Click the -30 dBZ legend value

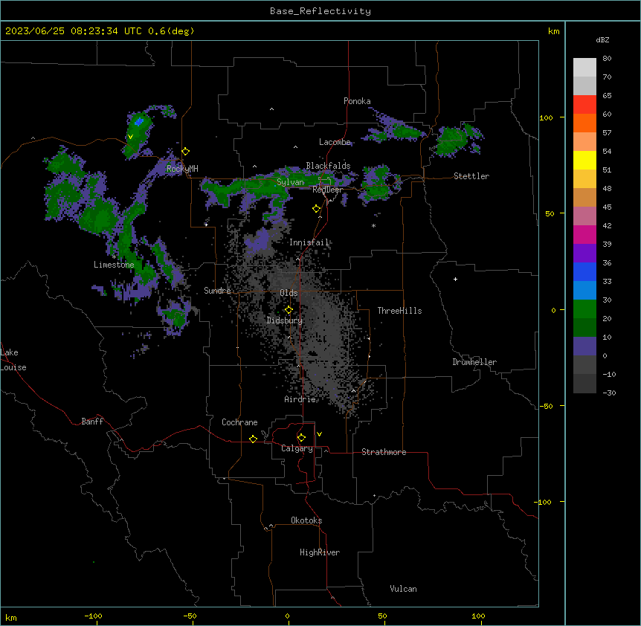609,393
